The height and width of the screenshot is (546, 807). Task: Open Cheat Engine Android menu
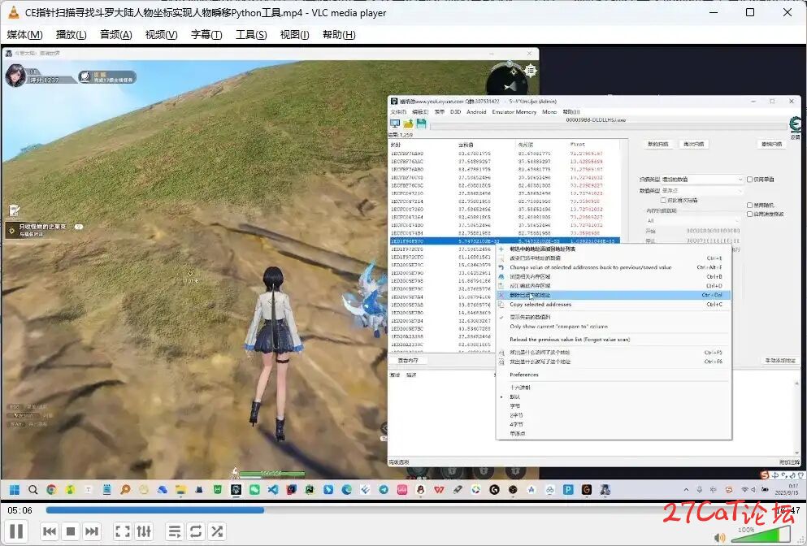click(476, 111)
